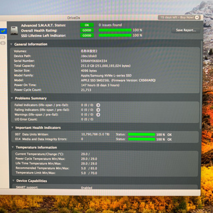Image resolution: width=213 pixels, height=213 pixels.
Task: Click the OK status badge
Action: (87, 25)
